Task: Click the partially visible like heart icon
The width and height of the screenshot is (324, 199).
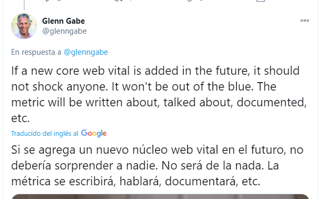Action: [190, 1]
